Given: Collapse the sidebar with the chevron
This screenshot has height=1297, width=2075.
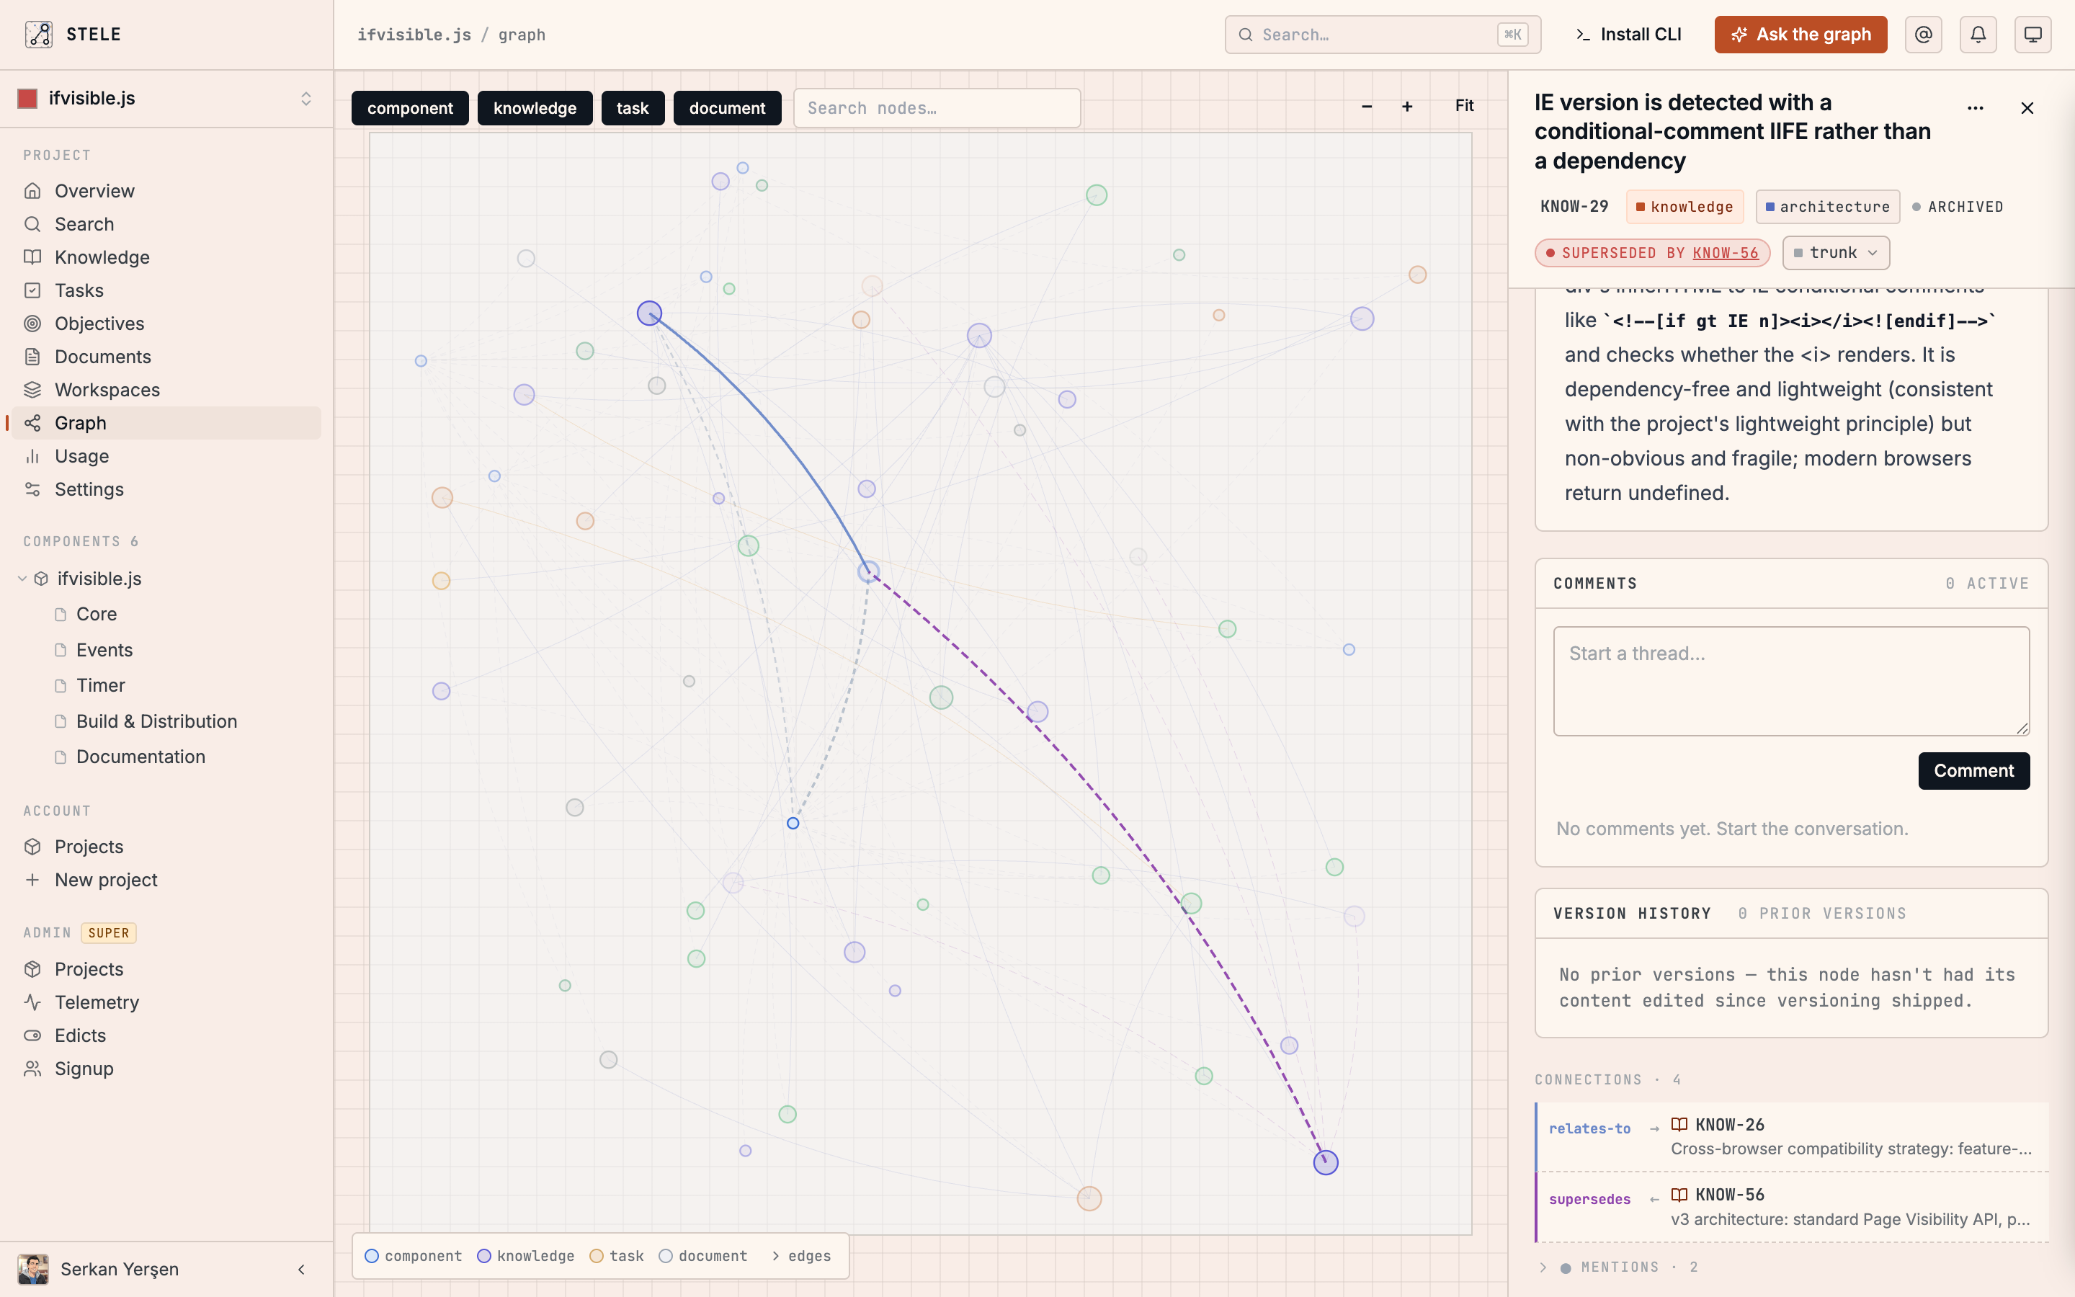Looking at the screenshot, I should (x=301, y=1270).
